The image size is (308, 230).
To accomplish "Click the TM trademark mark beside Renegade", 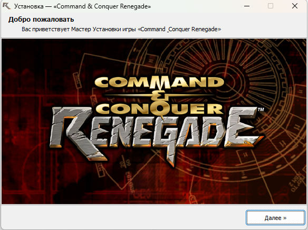I will [x=261, y=109].
